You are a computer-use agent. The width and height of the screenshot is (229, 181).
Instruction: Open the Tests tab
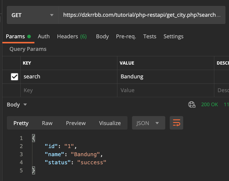pos(150,36)
